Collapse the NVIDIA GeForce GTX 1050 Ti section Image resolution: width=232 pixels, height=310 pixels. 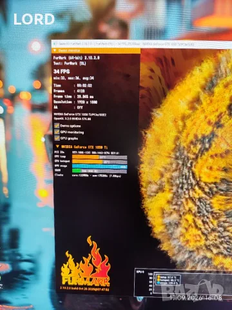(57, 147)
